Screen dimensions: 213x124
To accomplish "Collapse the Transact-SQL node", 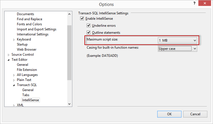I will pos(14,85).
